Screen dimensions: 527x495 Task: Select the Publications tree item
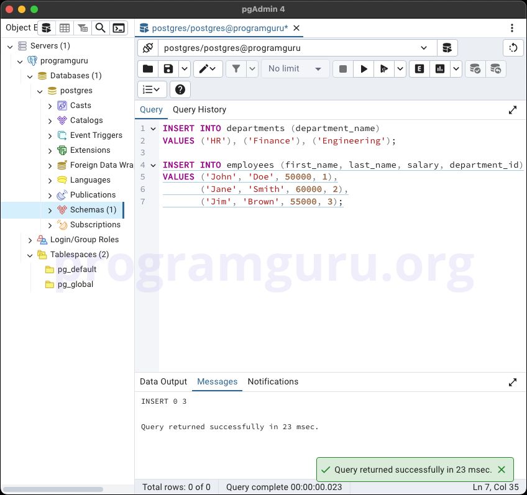click(x=93, y=195)
